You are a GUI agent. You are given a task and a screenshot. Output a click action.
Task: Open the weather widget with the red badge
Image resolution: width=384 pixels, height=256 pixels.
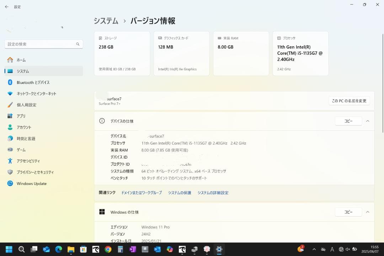coord(301,249)
